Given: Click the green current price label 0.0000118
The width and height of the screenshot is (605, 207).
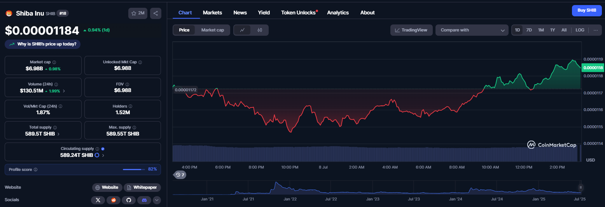Looking at the screenshot, I should pos(593,68).
